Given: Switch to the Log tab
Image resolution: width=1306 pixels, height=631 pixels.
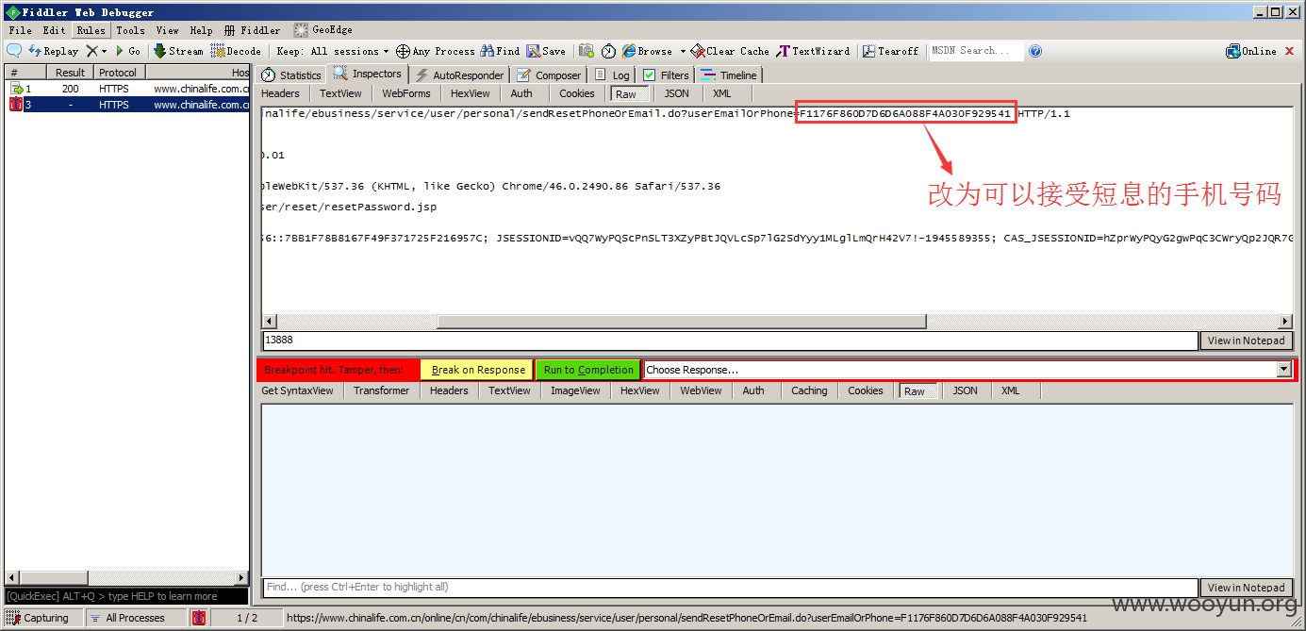Looking at the screenshot, I should 612,75.
